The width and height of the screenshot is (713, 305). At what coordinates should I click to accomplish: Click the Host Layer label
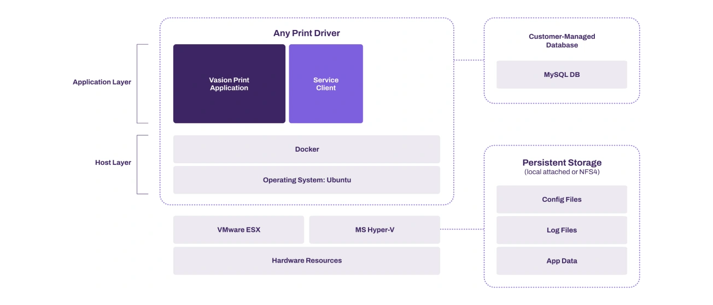tap(113, 163)
